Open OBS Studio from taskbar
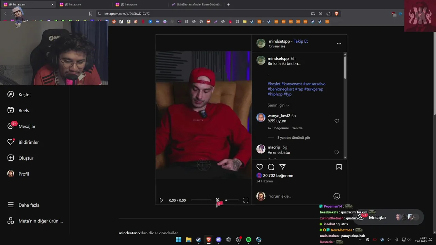Screen dimensions: 436x245 pyautogui.click(x=238, y=240)
